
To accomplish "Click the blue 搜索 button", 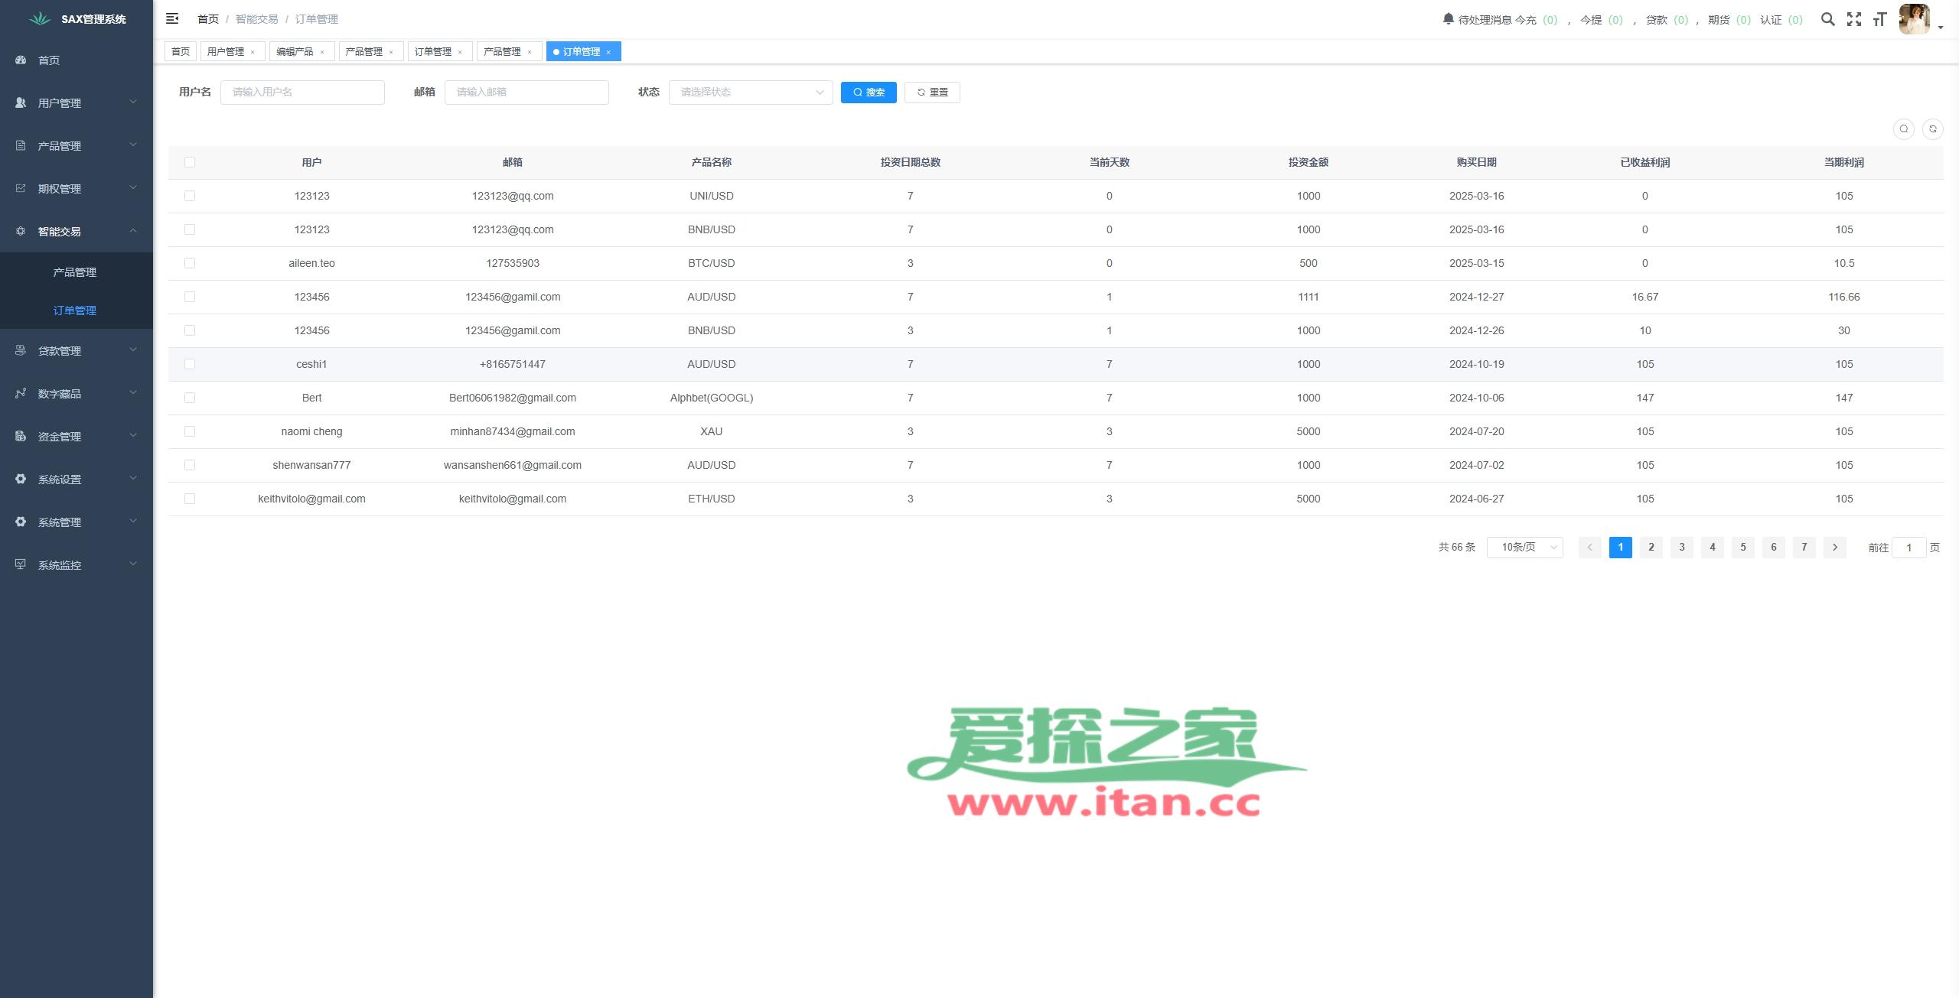I will pos(868,93).
